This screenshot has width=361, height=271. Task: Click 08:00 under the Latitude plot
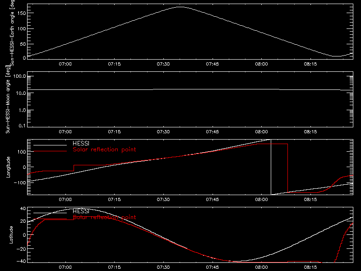pyautogui.click(x=261, y=267)
